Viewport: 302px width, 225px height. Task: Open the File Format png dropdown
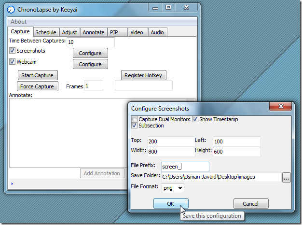173,188
